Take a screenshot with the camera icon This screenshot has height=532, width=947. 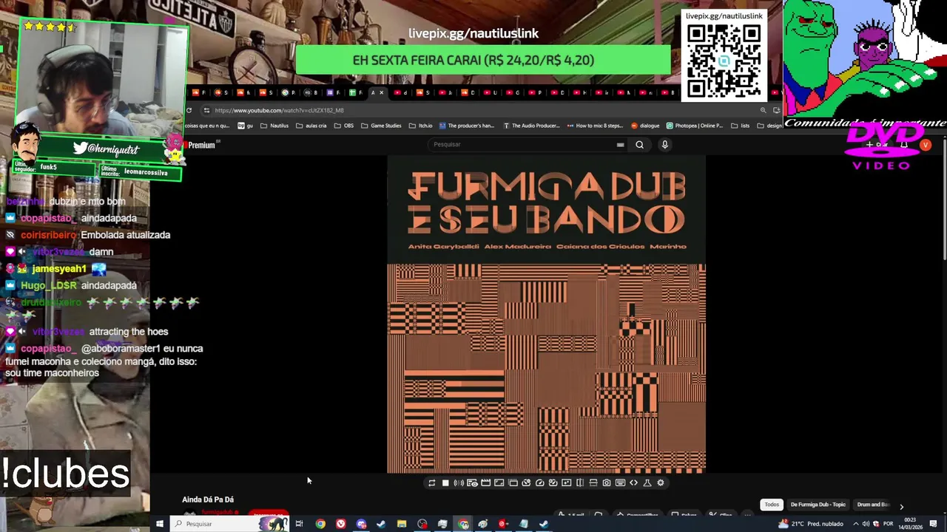tap(607, 482)
